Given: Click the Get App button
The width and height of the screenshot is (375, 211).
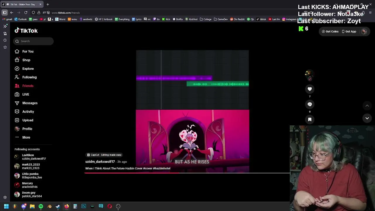Looking at the screenshot, I should [349, 32].
